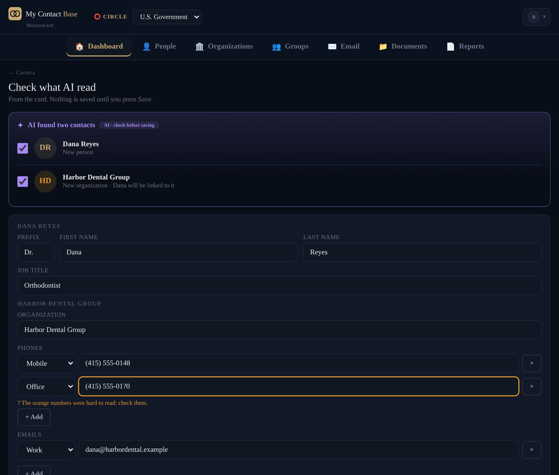The image size is (559, 475).
Task: Go to the People tab
Action: point(159,46)
